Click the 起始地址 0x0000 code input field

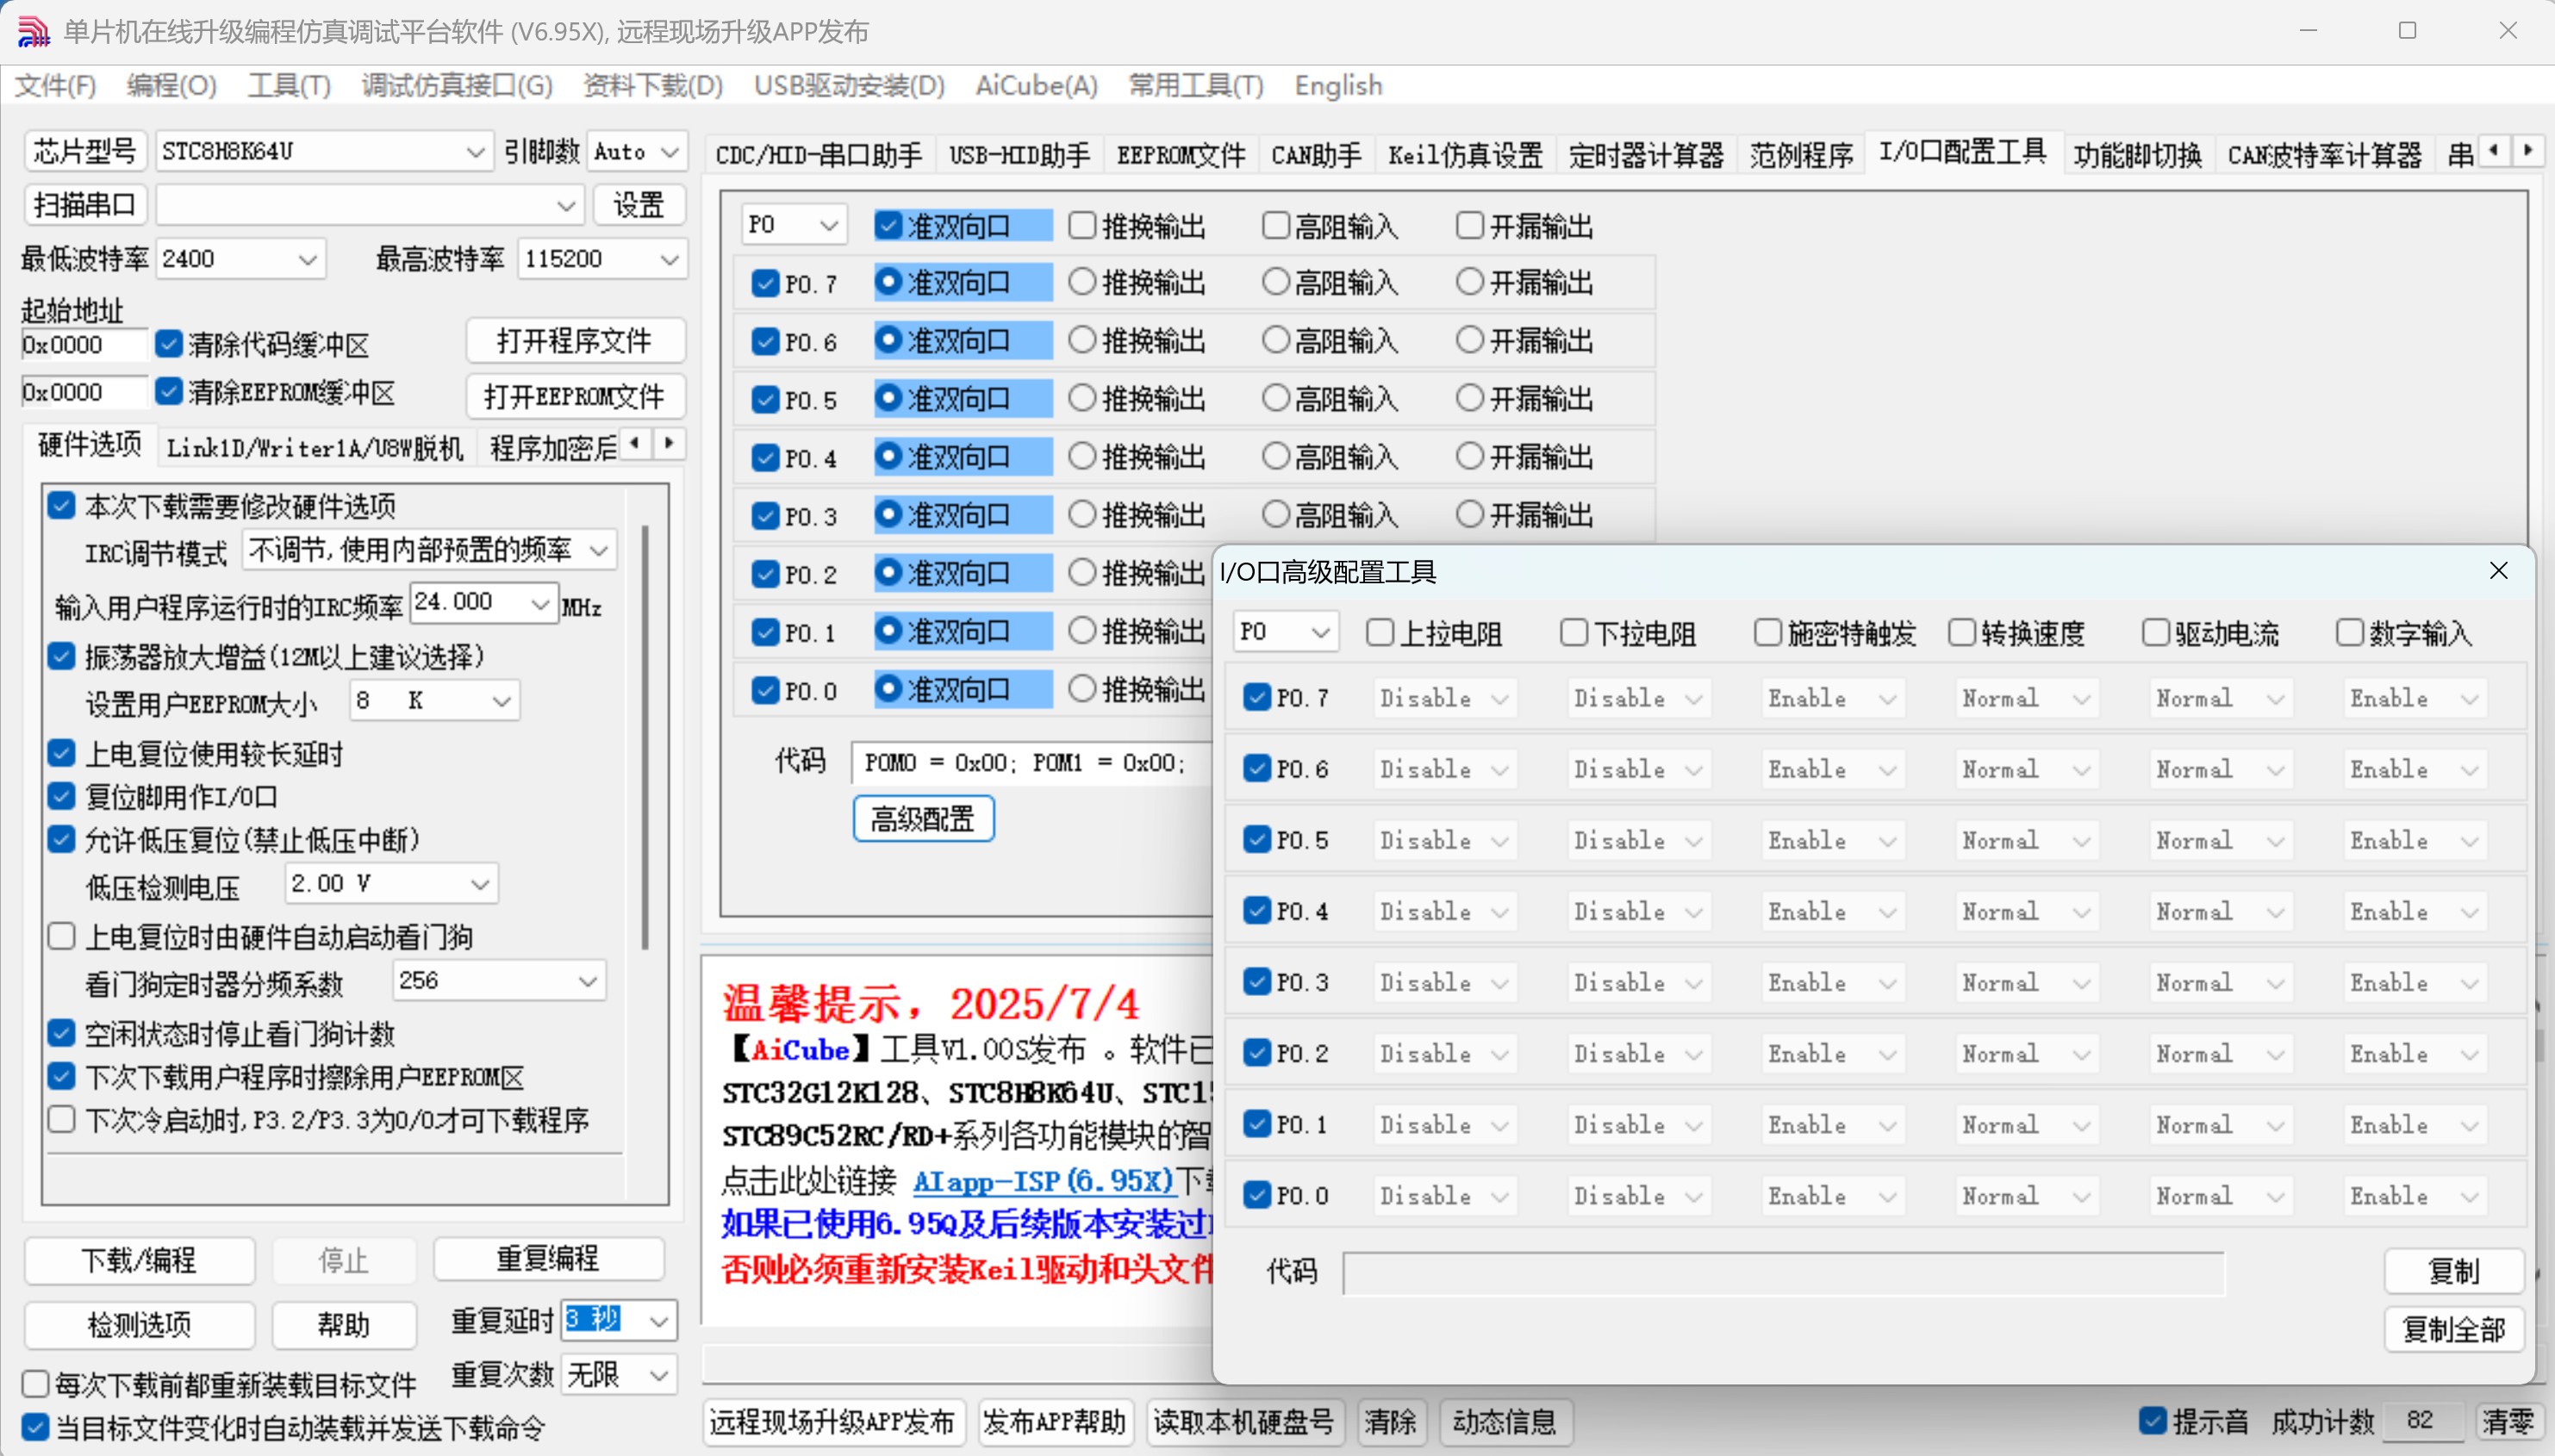pos(84,345)
